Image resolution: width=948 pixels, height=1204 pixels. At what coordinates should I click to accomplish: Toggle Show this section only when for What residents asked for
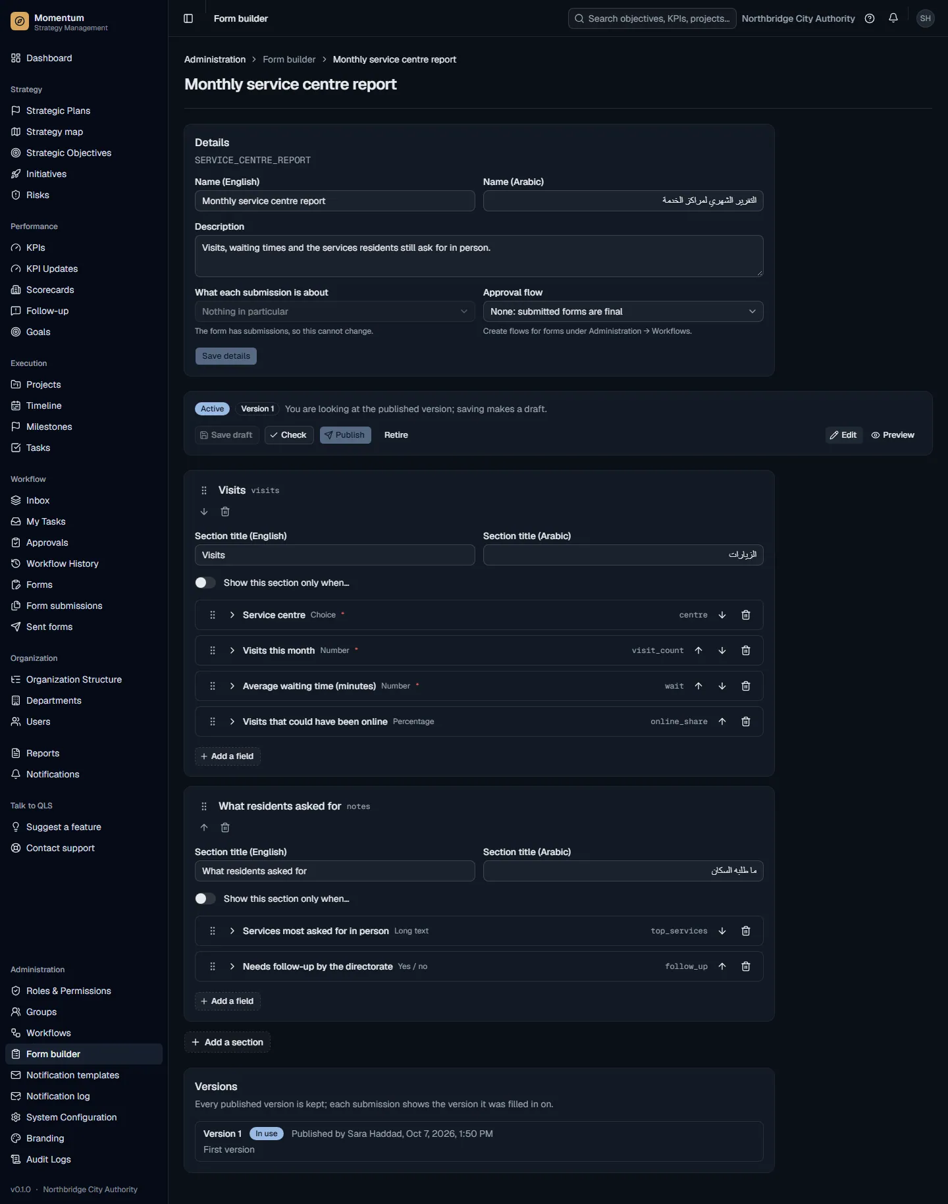pos(205,899)
